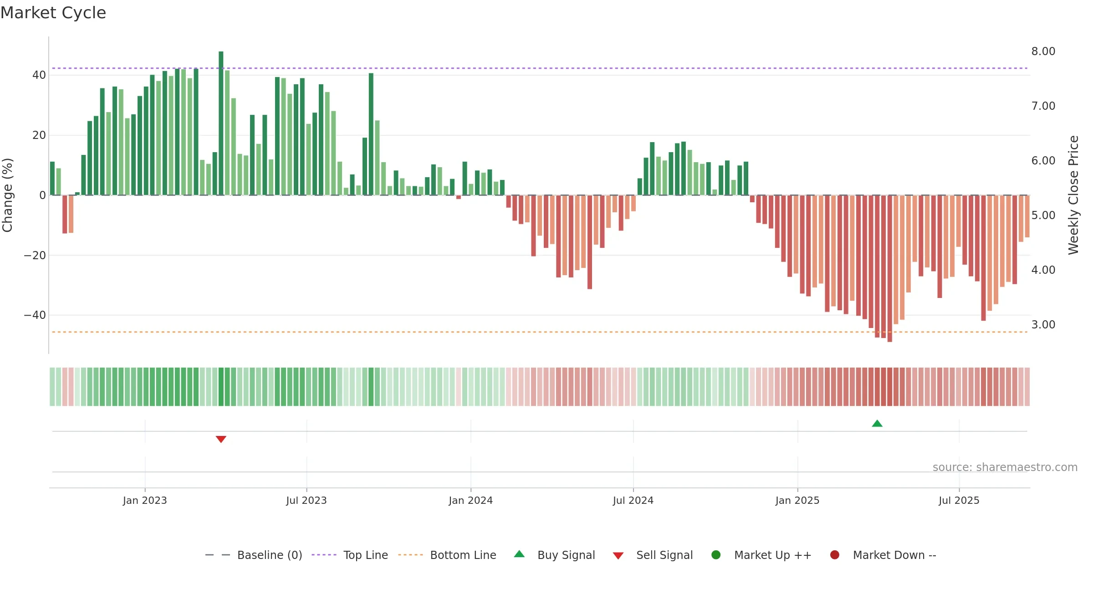Click the green circle icon in the legend
Image resolution: width=1093 pixels, height=615 pixels.
[716, 555]
